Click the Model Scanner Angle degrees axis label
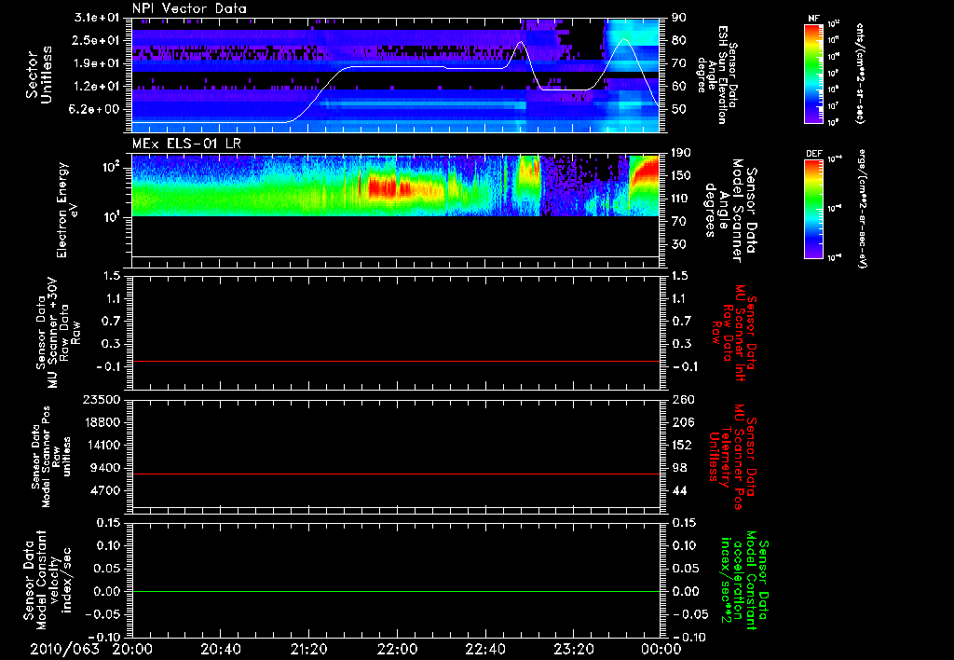Viewport: 954px width, 660px height. (x=730, y=211)
